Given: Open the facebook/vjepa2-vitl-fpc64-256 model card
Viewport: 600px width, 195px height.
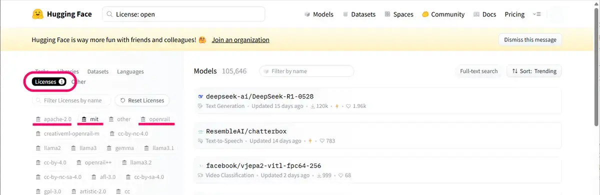Looking at the screenshot, I should pyautogui.click(x=377, y=170).
